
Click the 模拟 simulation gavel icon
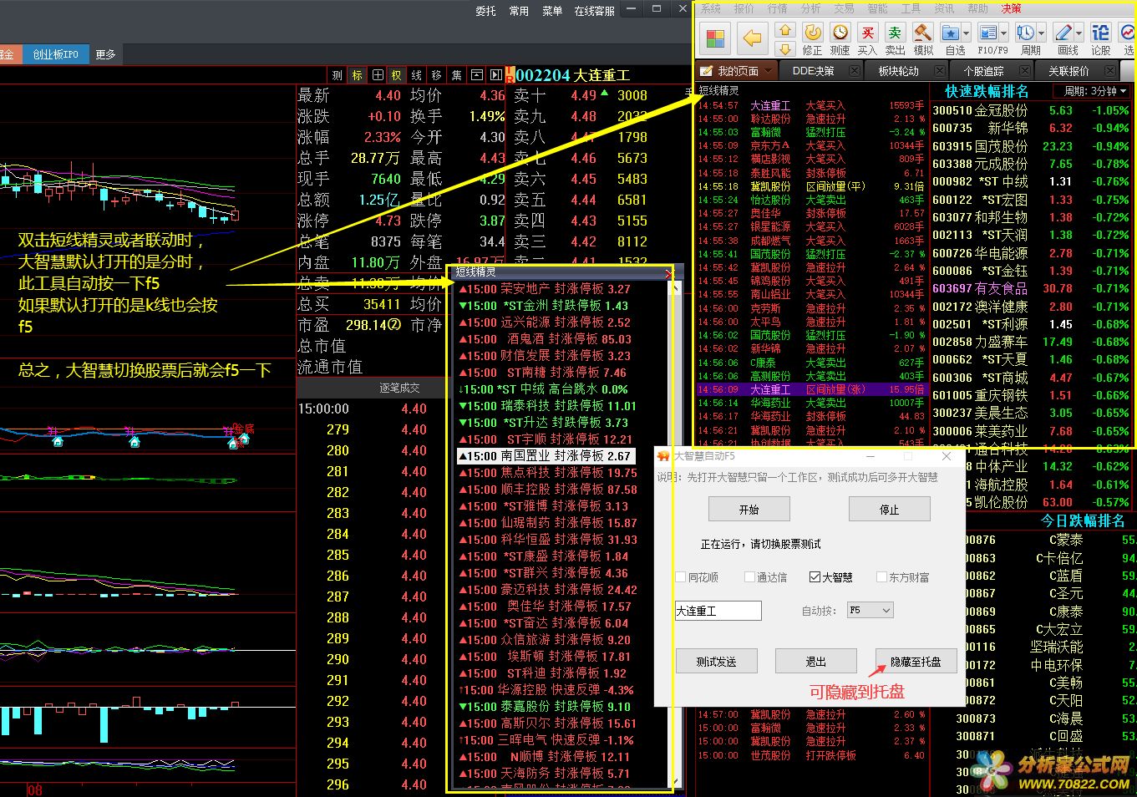click(922, 33)
